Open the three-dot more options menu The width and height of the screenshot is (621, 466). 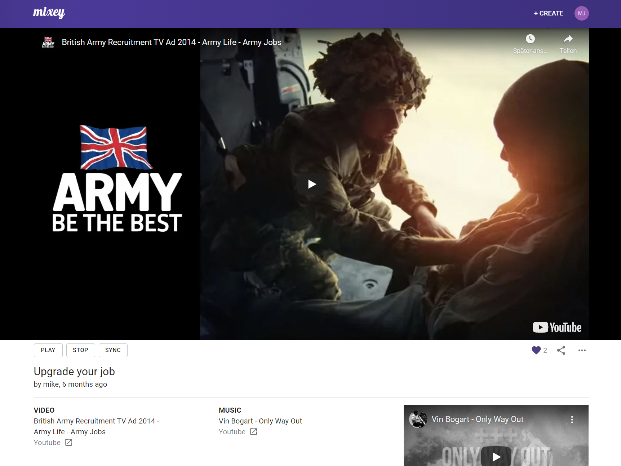(x=582, y=350)
